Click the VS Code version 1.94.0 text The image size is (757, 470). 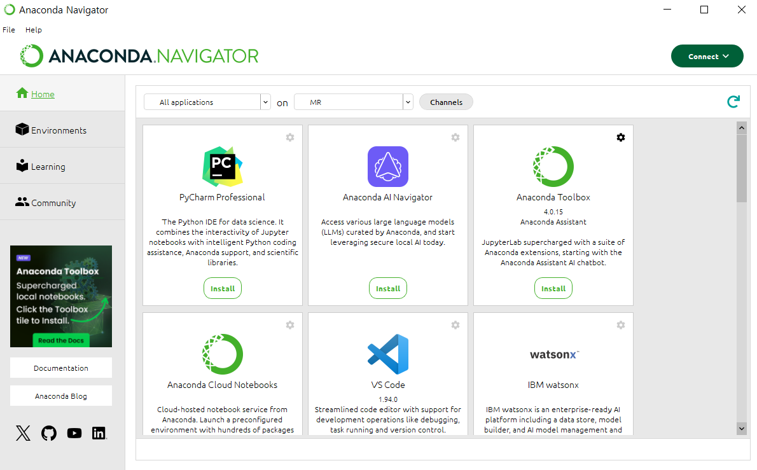tap(388, 399)
